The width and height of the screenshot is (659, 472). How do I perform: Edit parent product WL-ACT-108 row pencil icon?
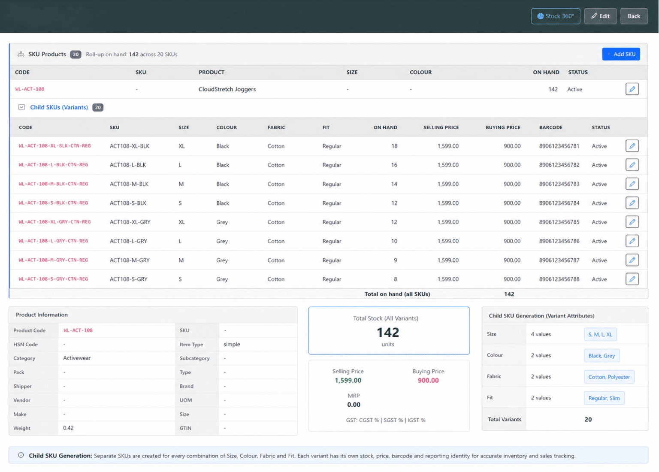pyautogui.click(x=632, y=89)
